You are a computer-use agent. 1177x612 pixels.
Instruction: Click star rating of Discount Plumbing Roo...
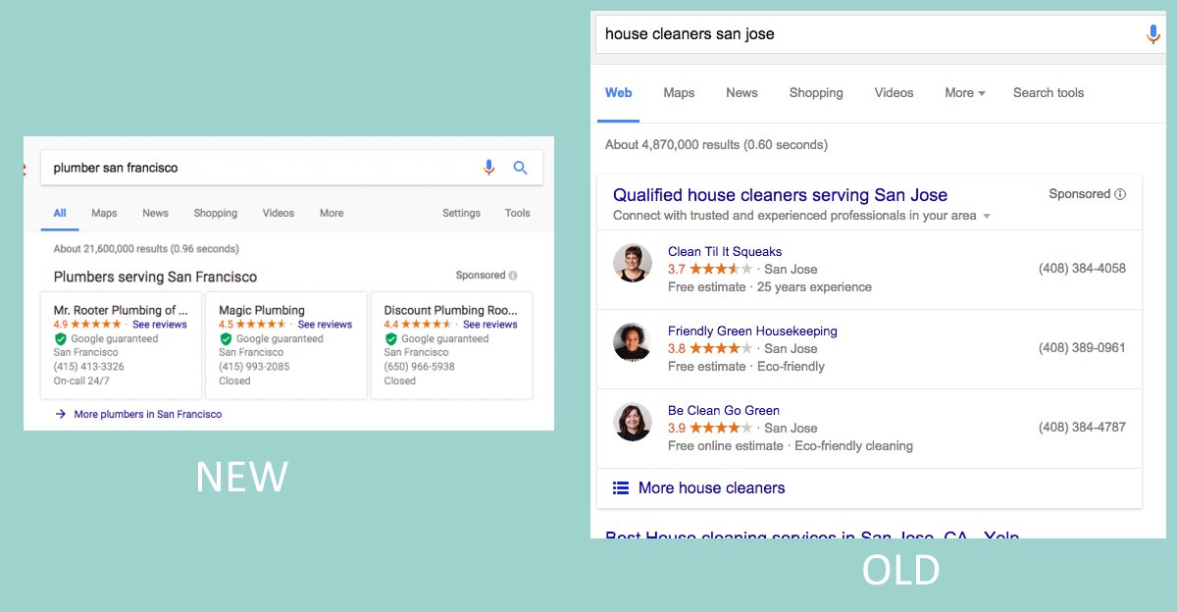coord(427,325)
